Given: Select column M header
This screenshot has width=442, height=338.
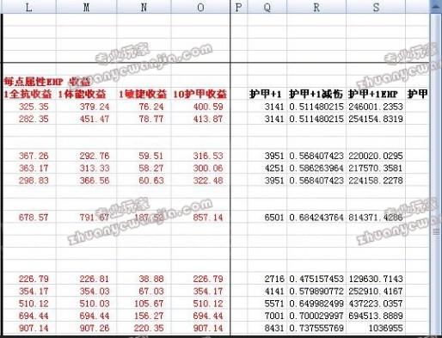Looking at the screenshot, I should coord(86,7).
